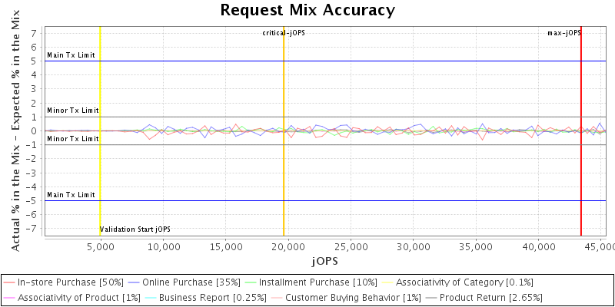
Task: Click the In-store Purchase [50%] legend entry
Action: 70,282
